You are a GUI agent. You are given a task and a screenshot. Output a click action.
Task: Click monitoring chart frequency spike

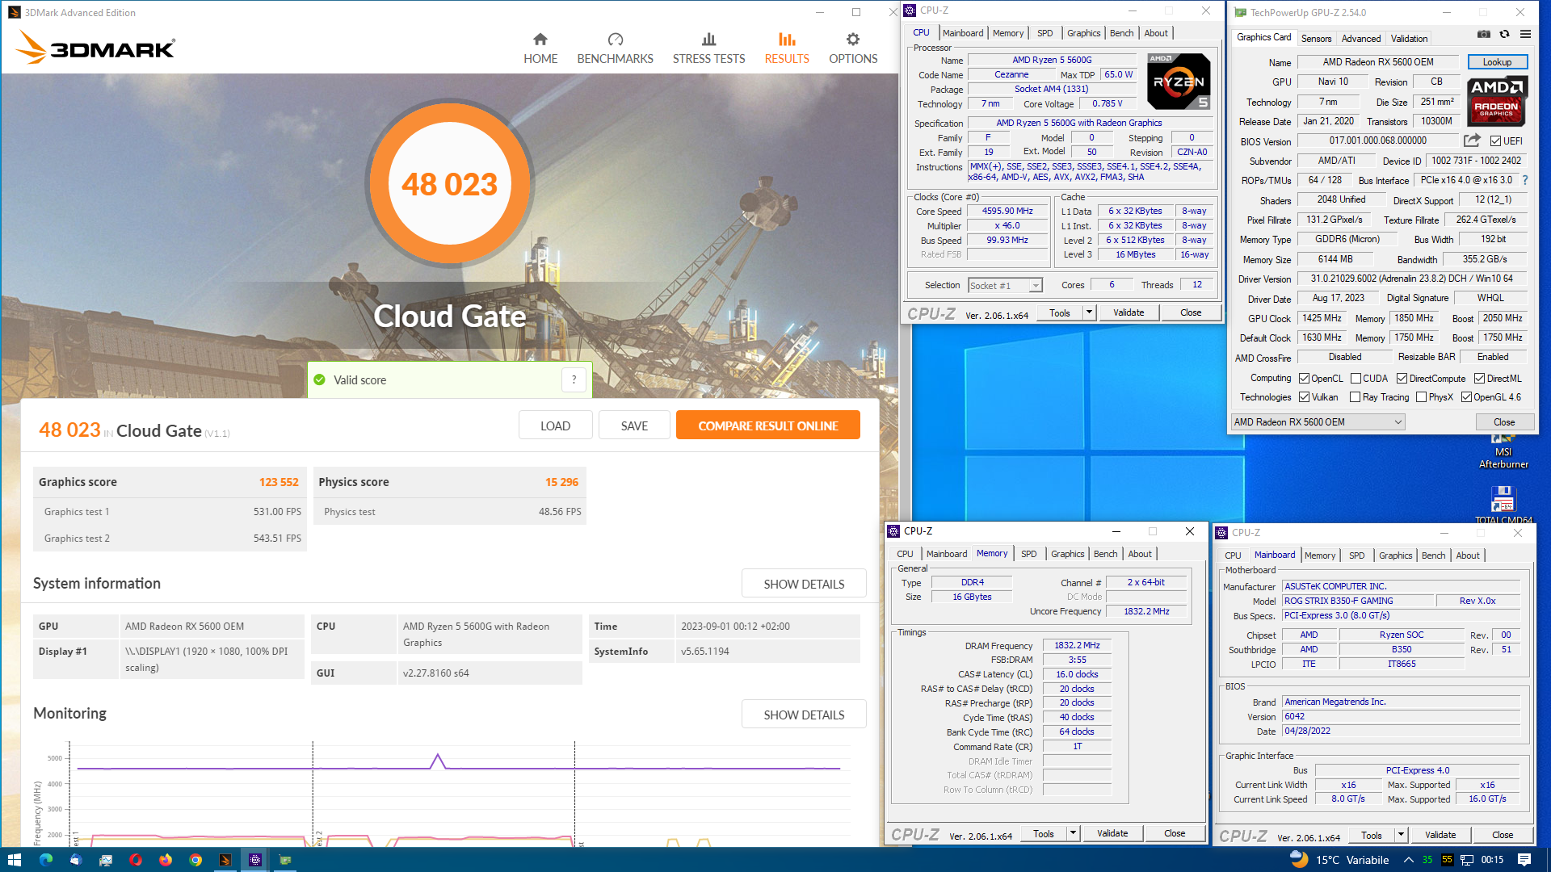tap(437, 761)
